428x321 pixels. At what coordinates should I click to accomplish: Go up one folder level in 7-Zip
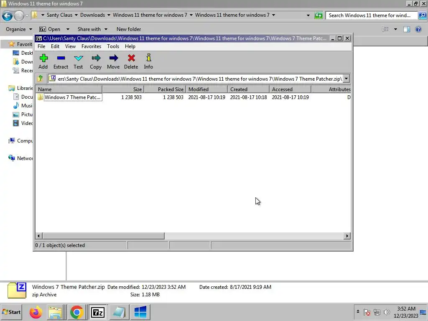click(x=40, y=79)
